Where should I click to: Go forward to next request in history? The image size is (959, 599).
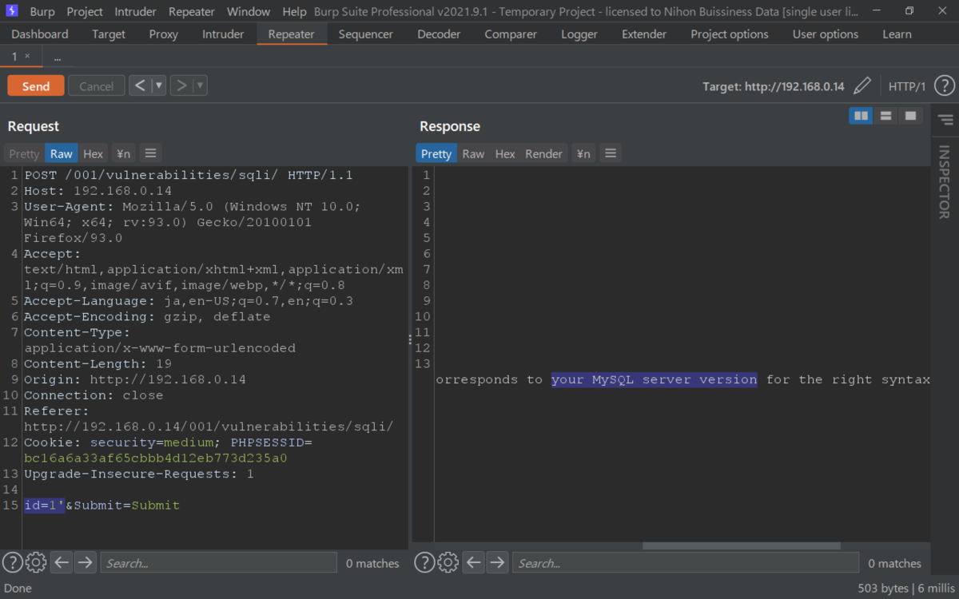pyautogui.click(x=181, y=85)
